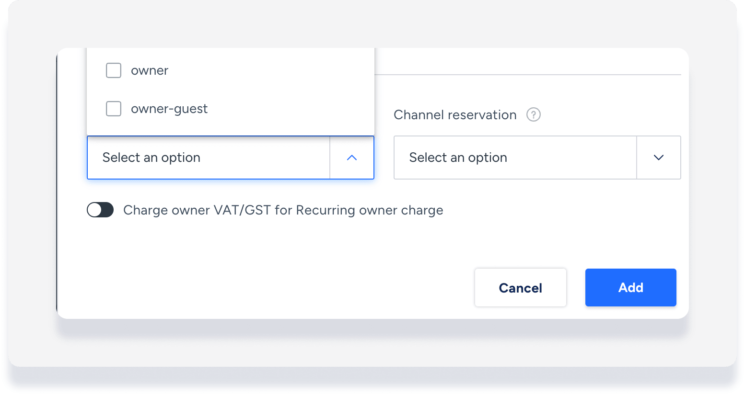The height and width of the screenshot is (395, 745).
Task: Click the horizontal divider above Channel reservation
Action: click(x=527, y=75)
